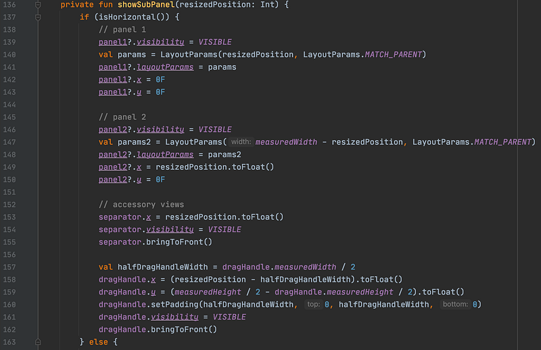Click the 'width:' inlay hint in params2
This screenshot has width=541, height=350.
coord(241,141)
